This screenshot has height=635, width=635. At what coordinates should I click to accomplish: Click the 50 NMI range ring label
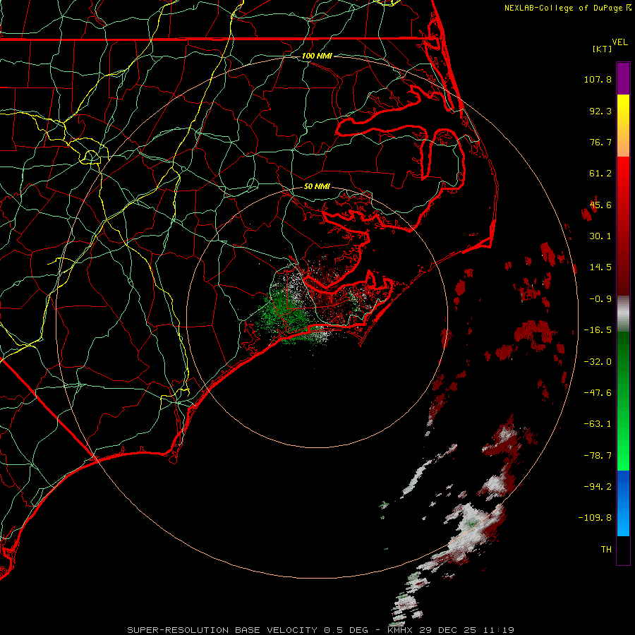coord(317,186)
